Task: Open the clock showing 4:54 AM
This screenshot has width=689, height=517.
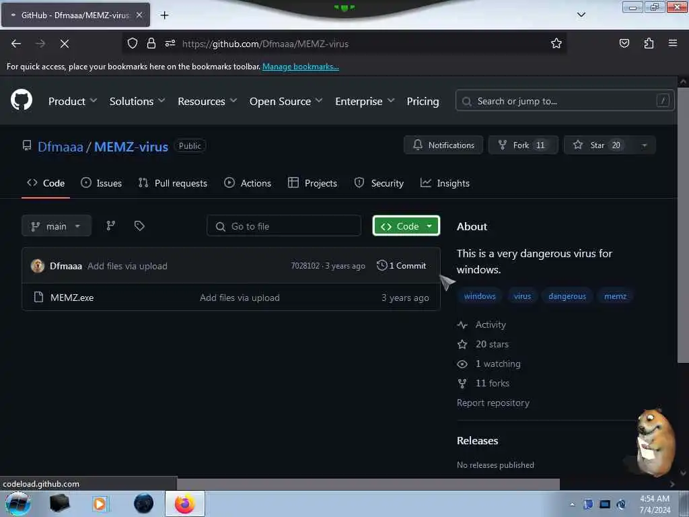Action: [655, 504]
